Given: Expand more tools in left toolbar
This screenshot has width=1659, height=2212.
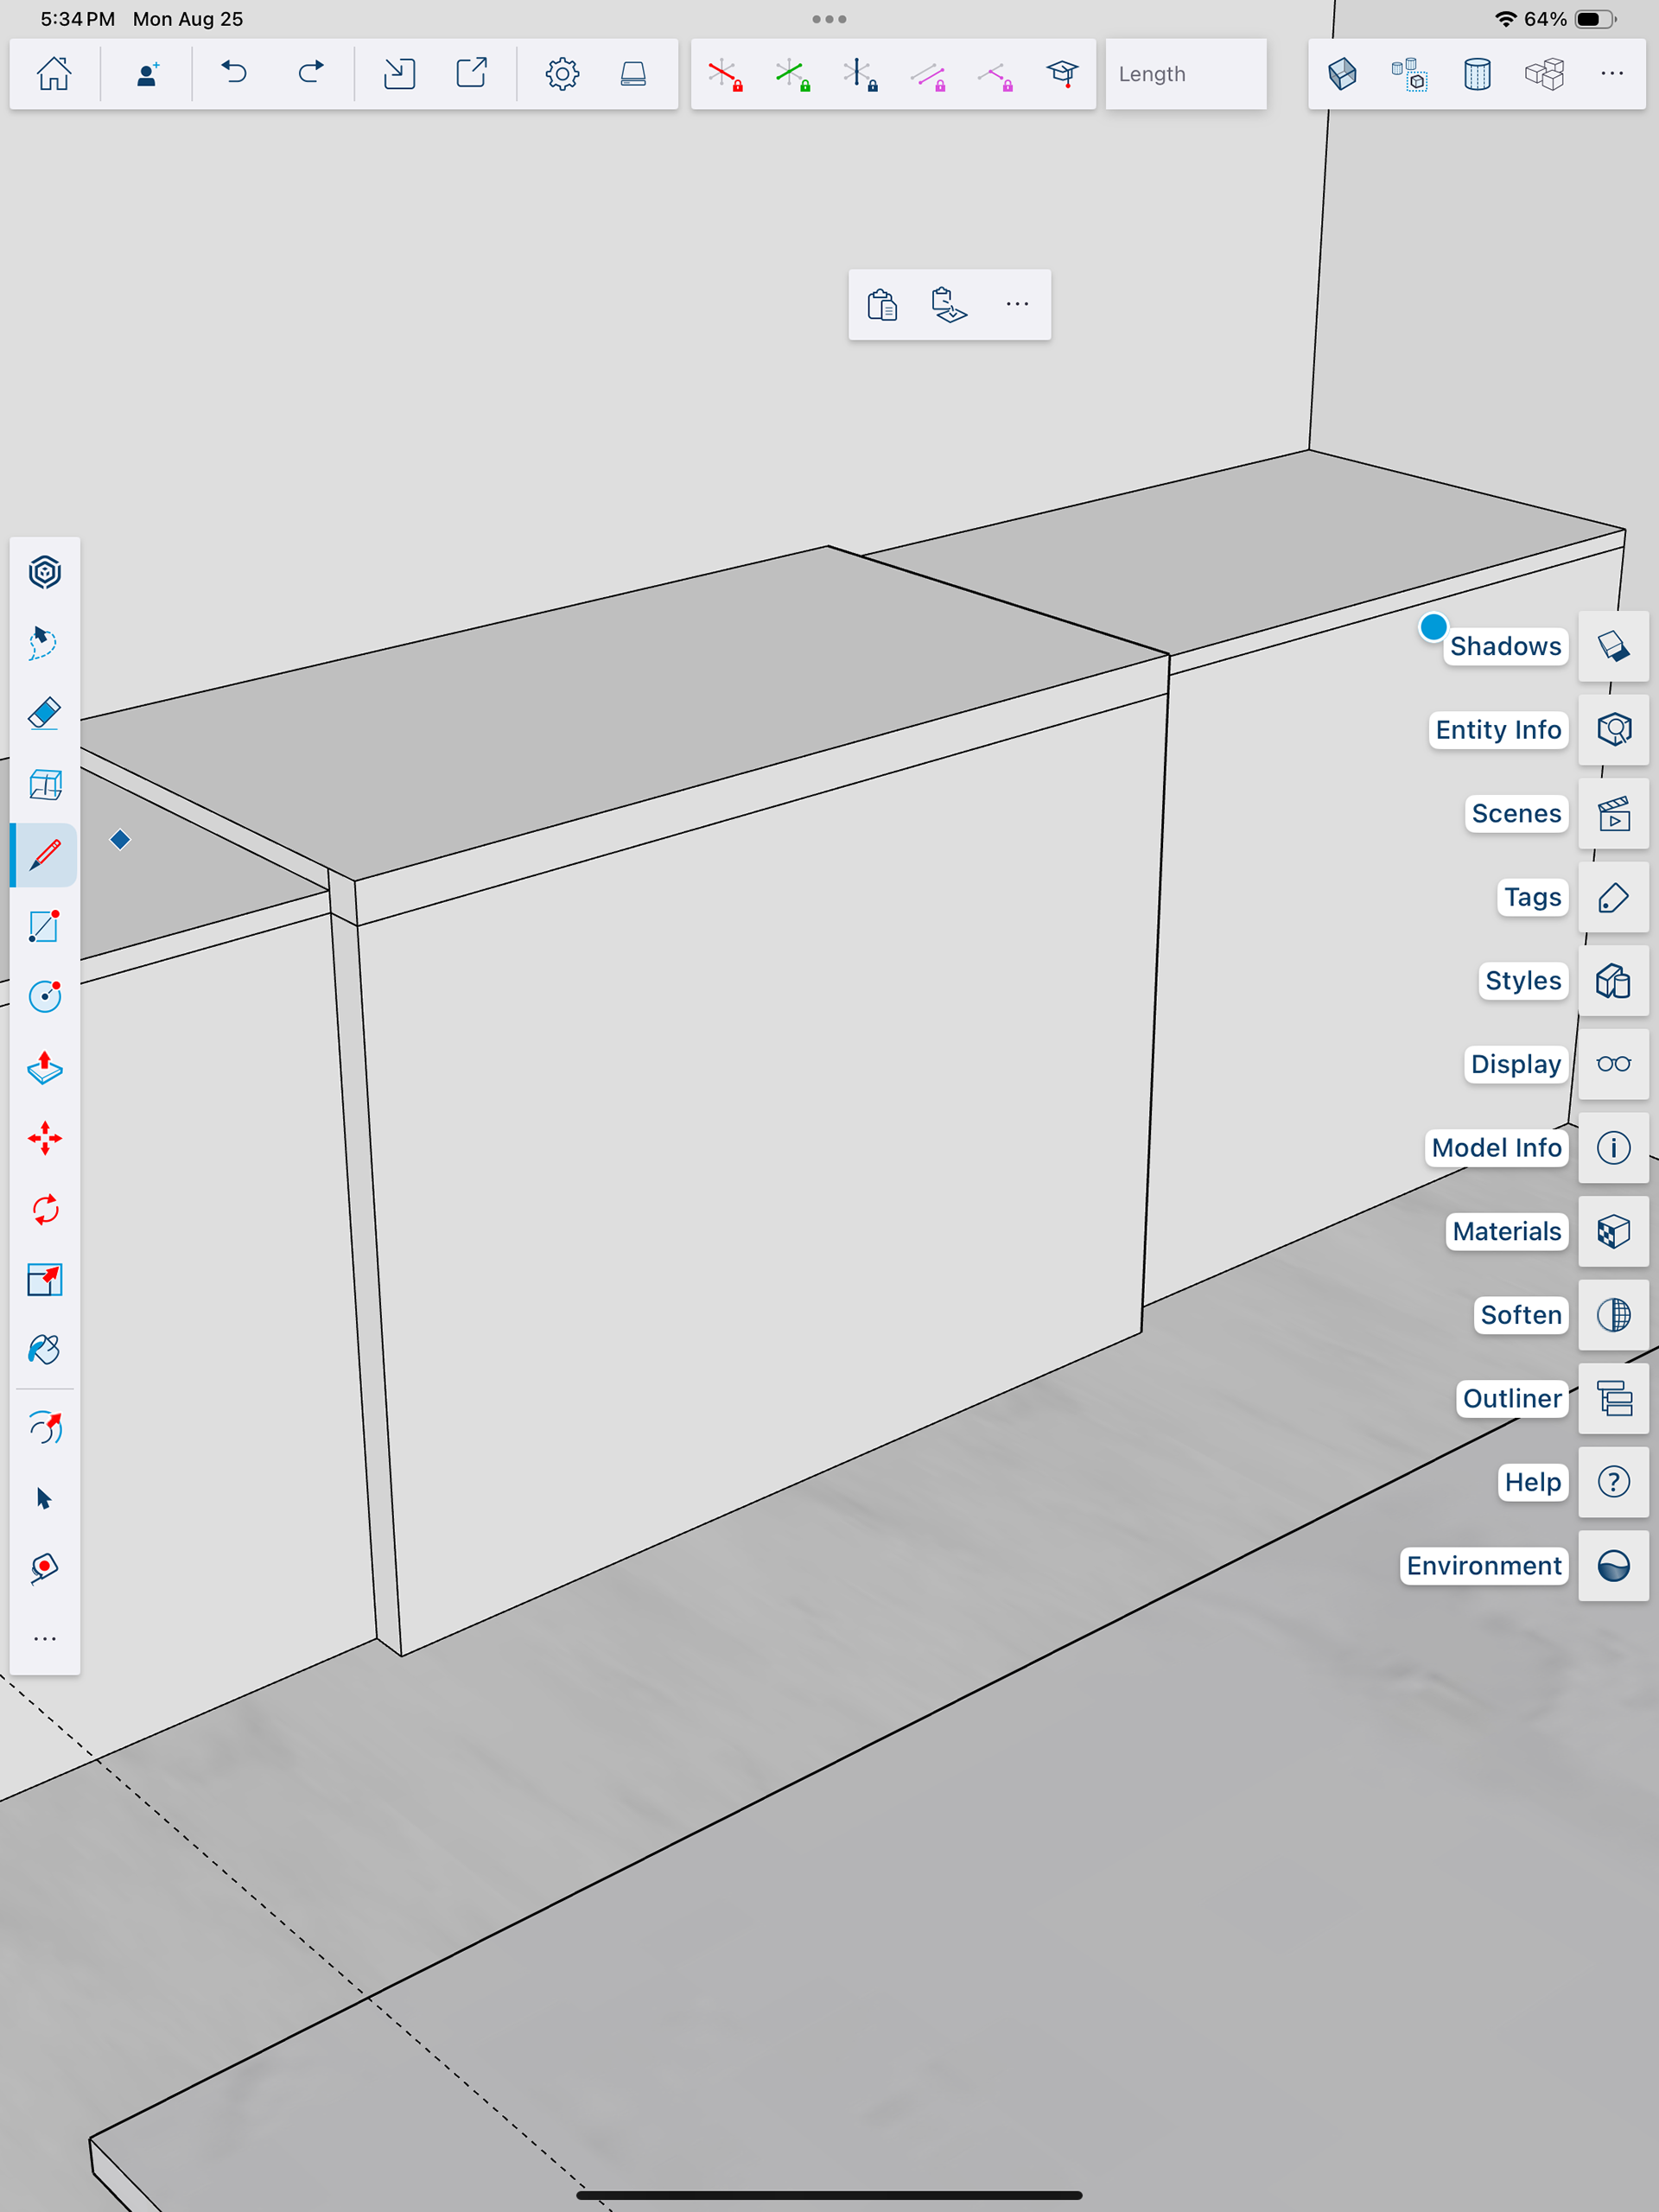Looking at the screenshot, I should tap(45, 1639).
